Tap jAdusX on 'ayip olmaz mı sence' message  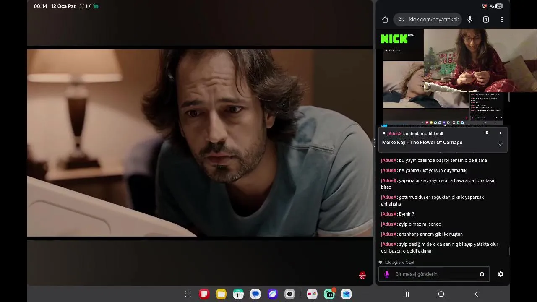coord(388,224)
